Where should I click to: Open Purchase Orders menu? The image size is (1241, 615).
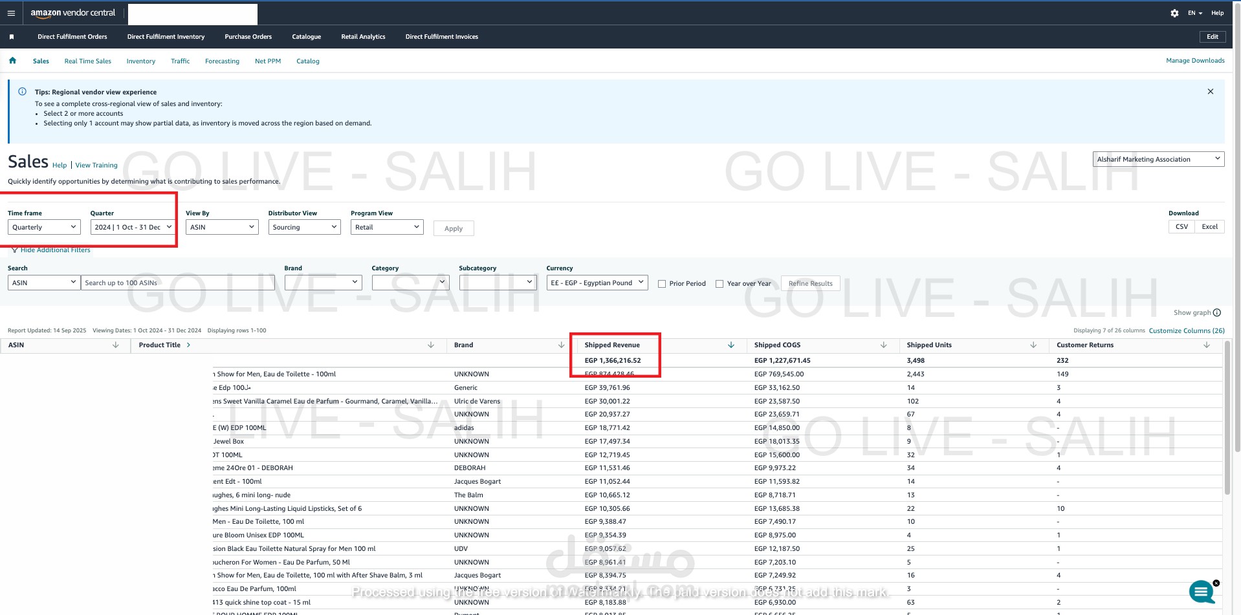point(248,37)
